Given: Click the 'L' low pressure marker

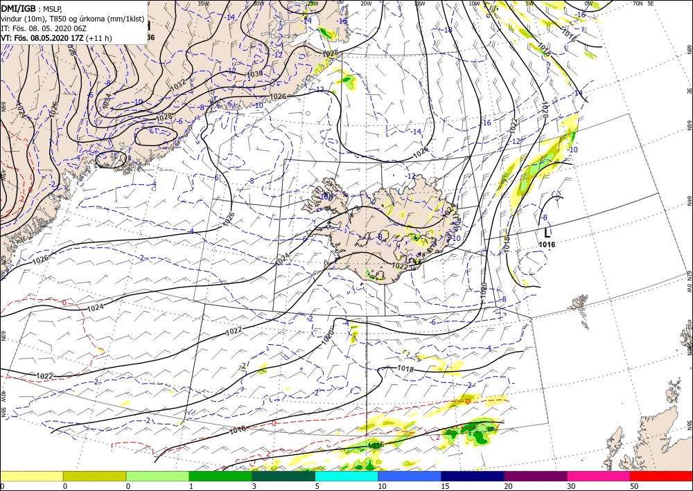Looking at the screenshot, I should [547, 233].
